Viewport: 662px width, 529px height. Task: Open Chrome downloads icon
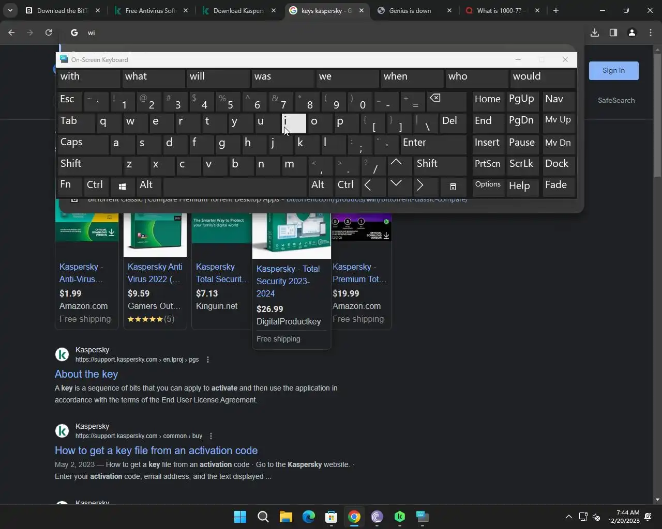tap(595, 33)
